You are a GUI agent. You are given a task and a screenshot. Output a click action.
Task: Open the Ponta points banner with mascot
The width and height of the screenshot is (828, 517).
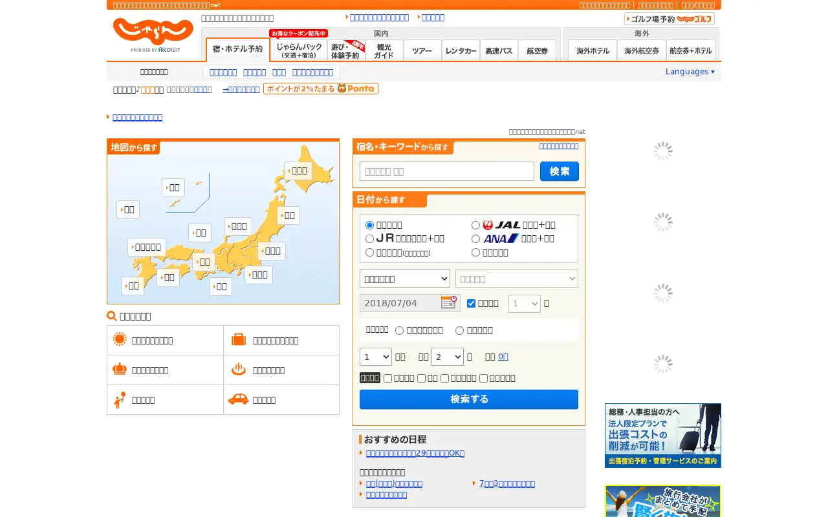[321, 89]
